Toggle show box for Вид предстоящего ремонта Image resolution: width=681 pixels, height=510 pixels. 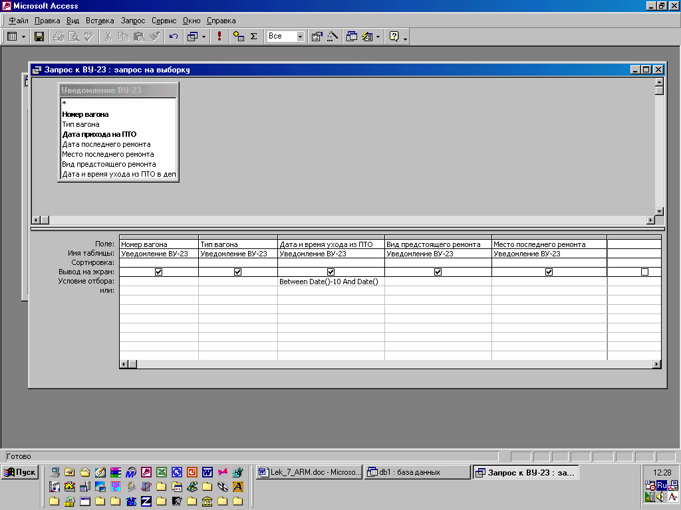point(438,272)
